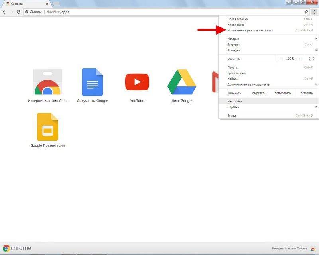Click the Документы Google app label

(93, 101)
